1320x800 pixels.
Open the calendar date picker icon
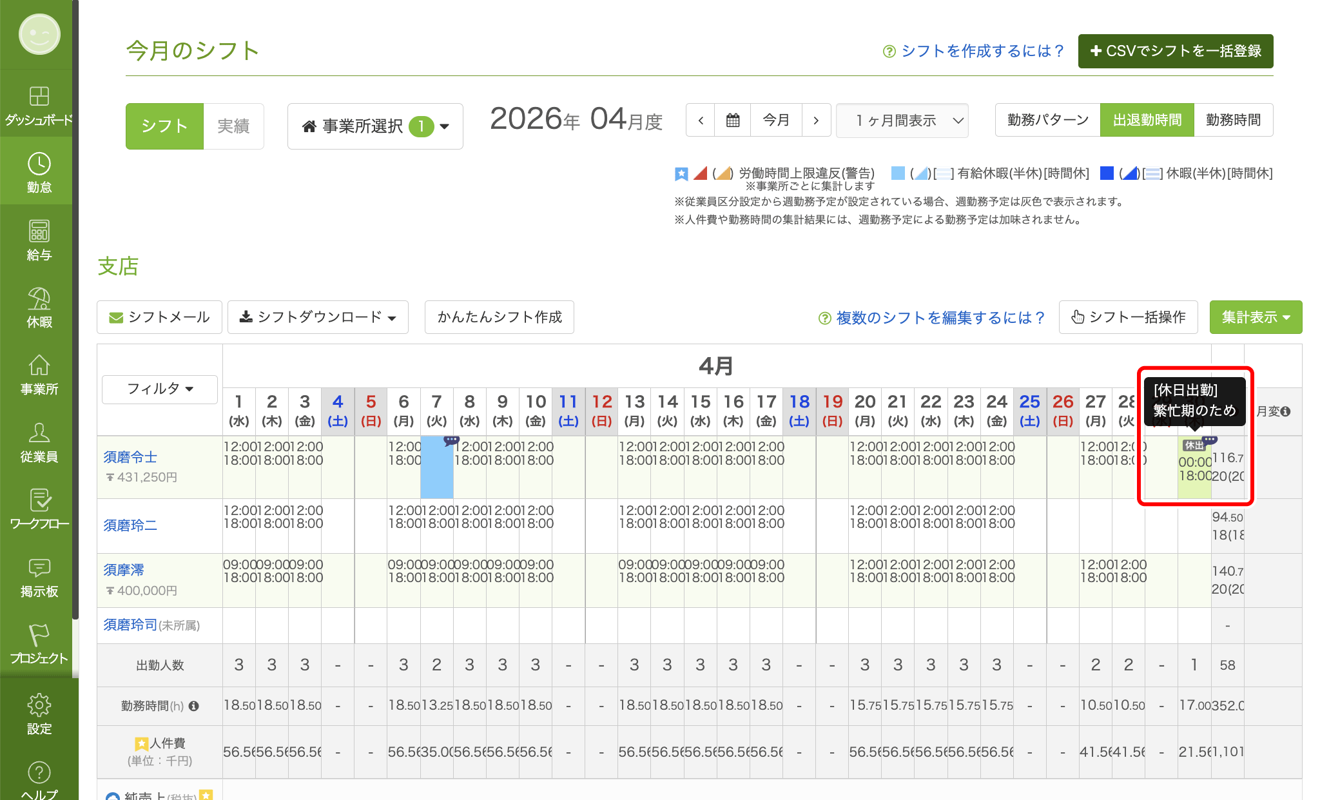733,120
